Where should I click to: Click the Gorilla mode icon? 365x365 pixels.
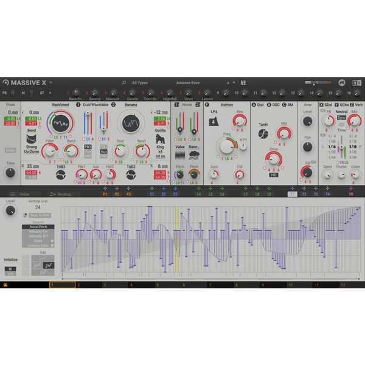[x=160, y=139]
